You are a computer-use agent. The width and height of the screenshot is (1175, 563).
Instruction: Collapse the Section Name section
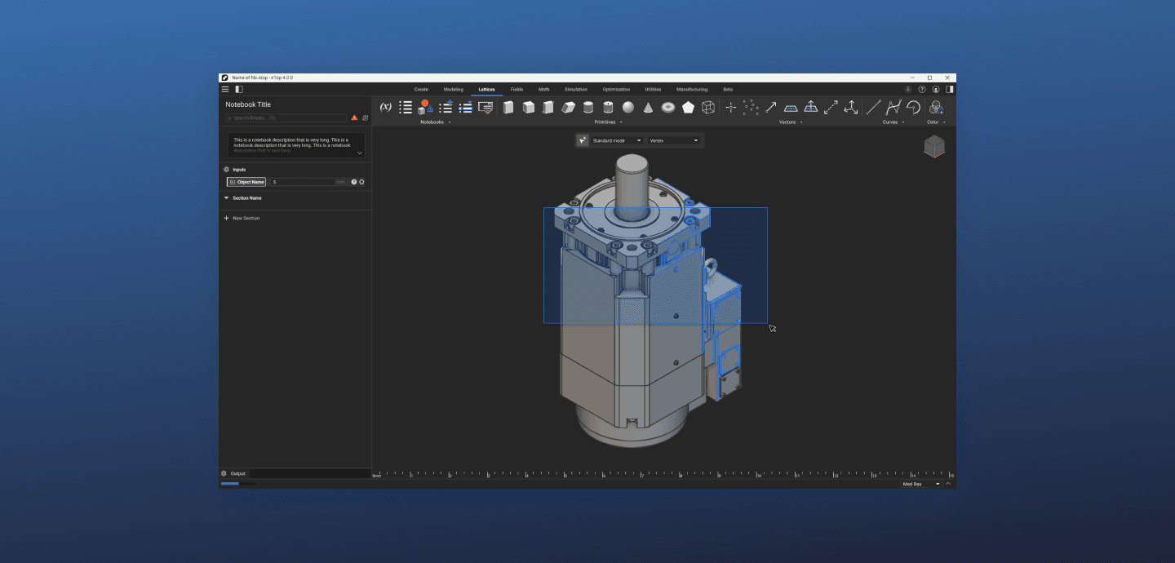click(x=226, y=197)
